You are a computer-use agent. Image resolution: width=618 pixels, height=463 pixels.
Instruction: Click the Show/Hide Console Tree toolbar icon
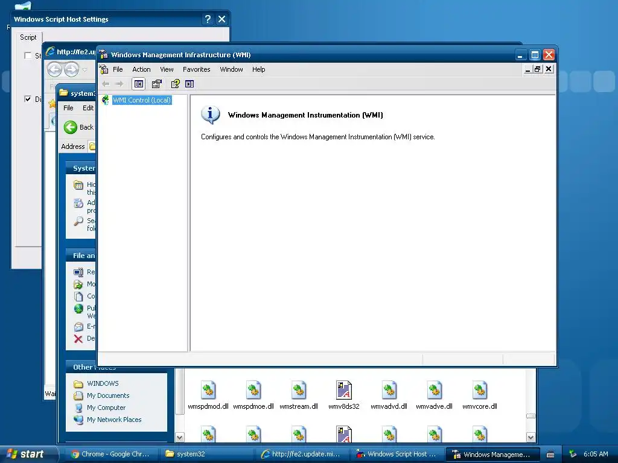point(138,84)
